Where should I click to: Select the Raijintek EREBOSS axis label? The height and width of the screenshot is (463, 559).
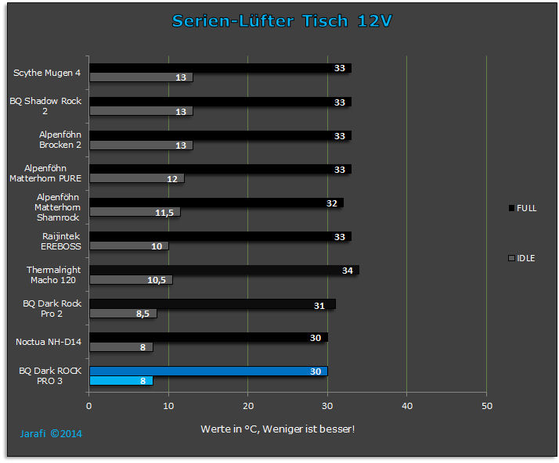pyautogui.click(x=61, y=241)
